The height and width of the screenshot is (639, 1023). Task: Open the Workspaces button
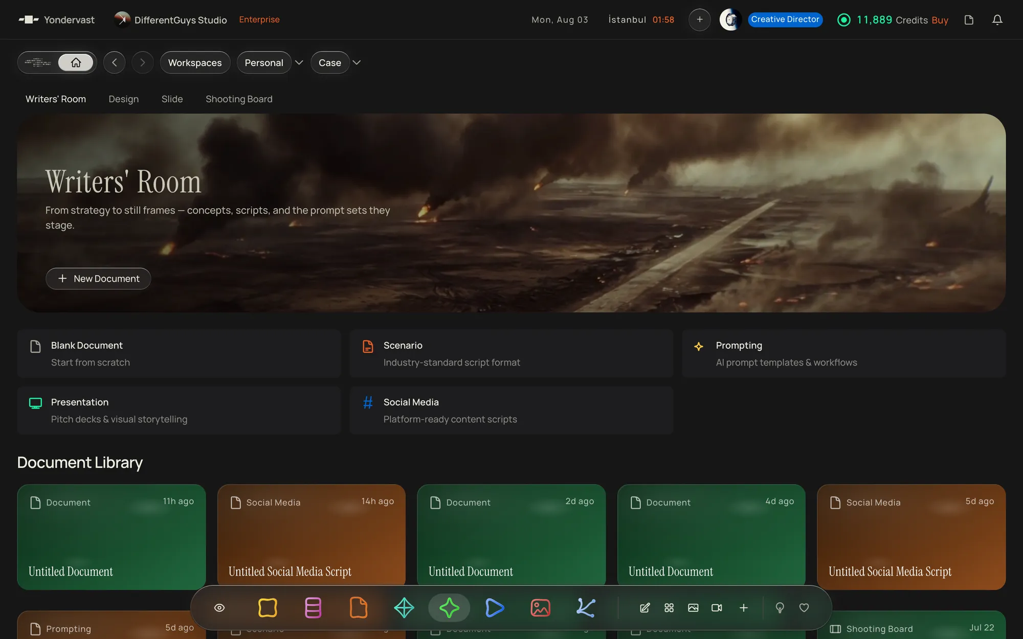(x=195, y=62)
